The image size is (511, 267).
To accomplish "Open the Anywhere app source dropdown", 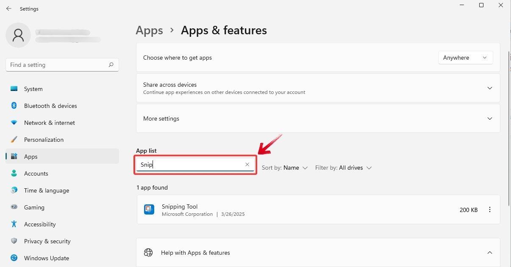I will 465,58.
